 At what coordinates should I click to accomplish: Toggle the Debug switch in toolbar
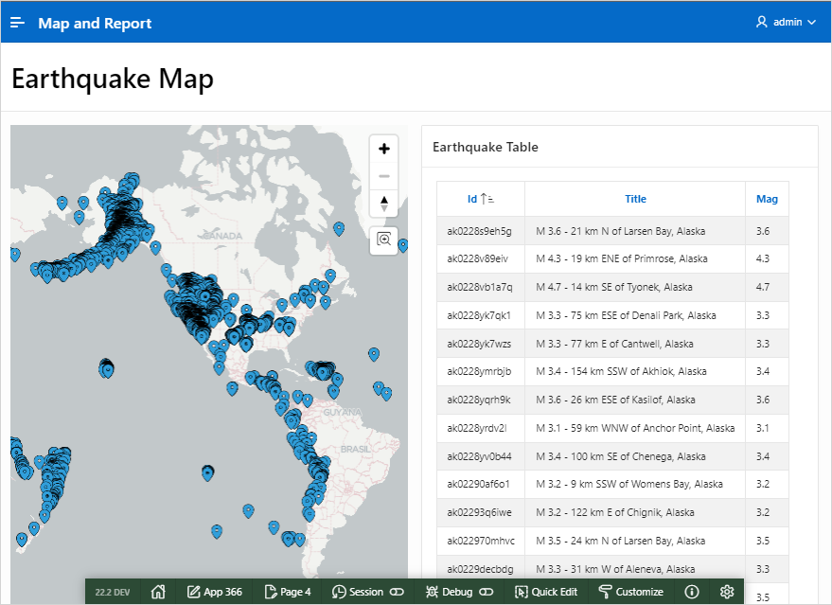[x=487, y=592]
